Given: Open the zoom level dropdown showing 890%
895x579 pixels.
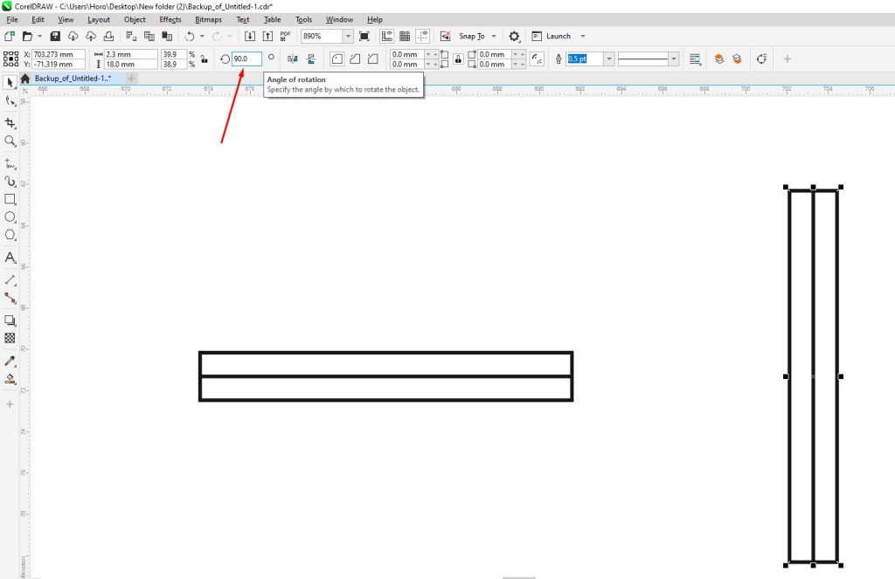Looking at the screenshot, I should pos(347,36).
